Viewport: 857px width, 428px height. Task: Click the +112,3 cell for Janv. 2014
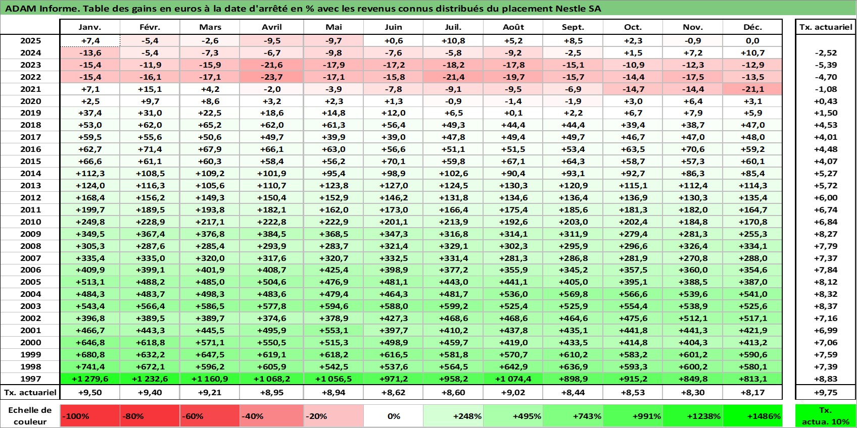pyautogui.click(x=90, y=173)
